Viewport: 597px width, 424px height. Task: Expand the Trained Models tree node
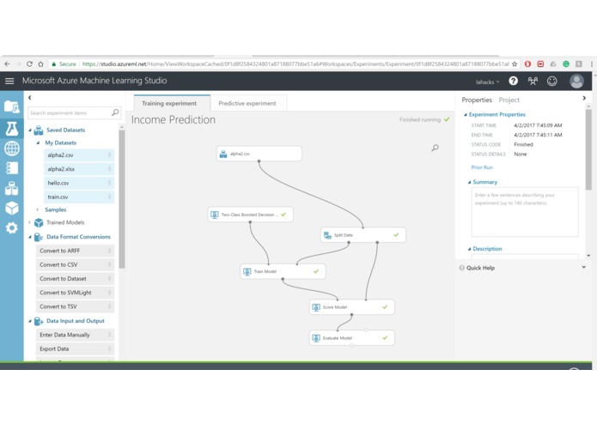point(30,222)
